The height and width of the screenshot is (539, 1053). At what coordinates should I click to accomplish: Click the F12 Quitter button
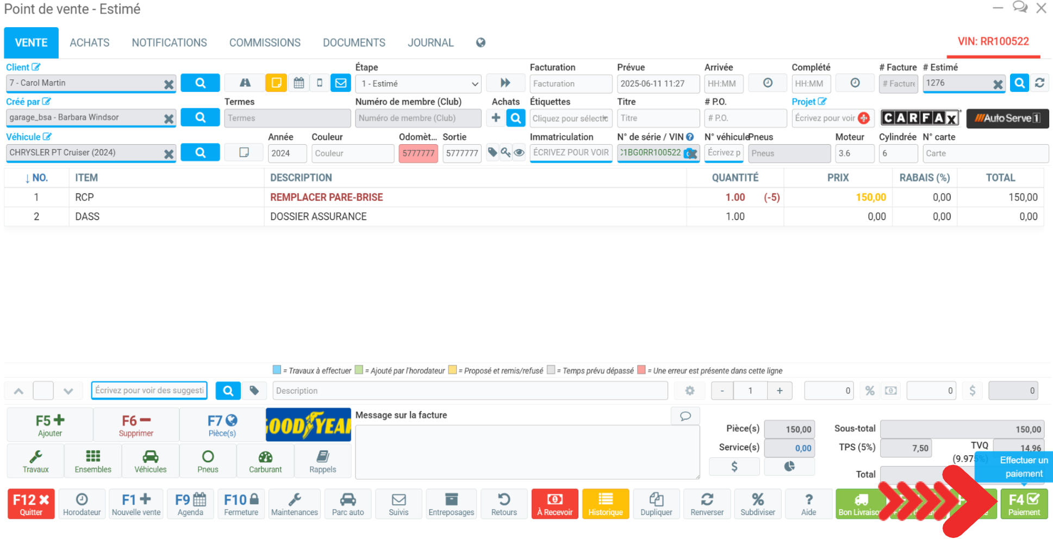(x=31, y=504)
